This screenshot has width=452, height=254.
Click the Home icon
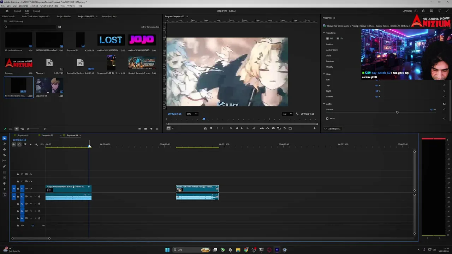point(7,11)
